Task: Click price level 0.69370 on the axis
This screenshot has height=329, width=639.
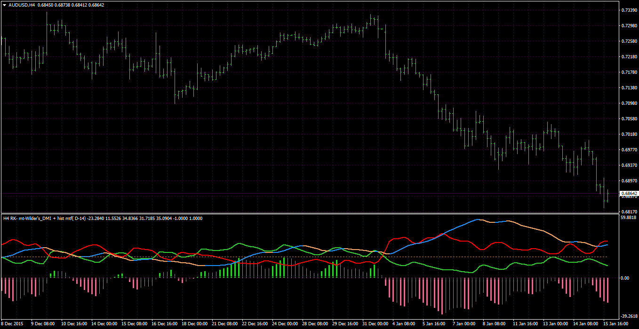Action: [x=629, y=165]
